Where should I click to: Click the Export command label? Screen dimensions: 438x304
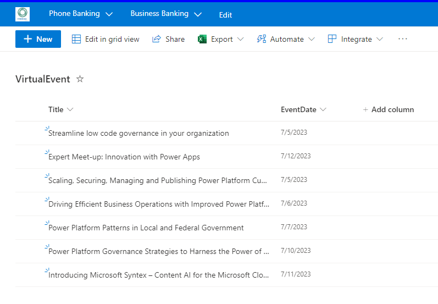pyautogui.click(x=222, y=40)
